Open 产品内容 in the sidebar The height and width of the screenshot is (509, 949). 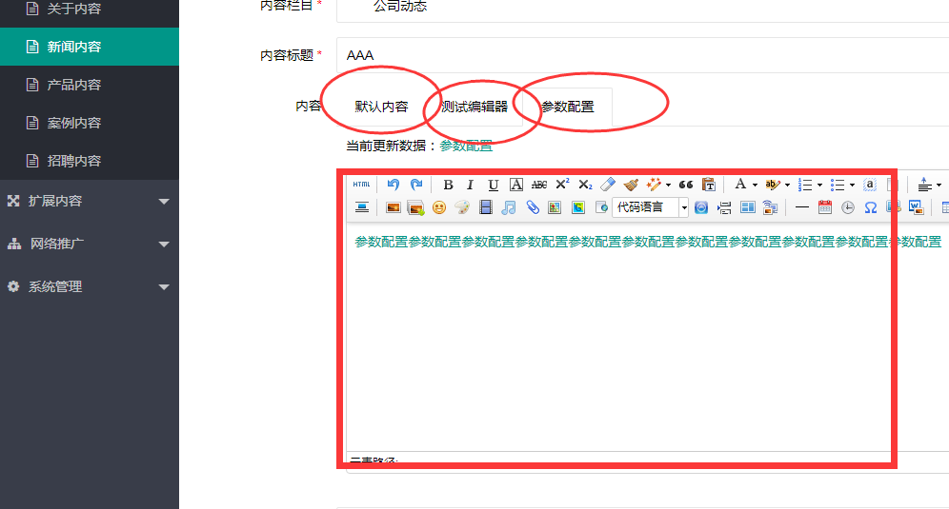point(74,85)
